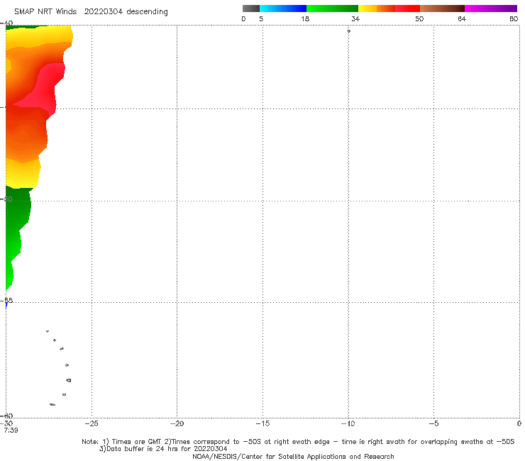Click the small island marker near longitude -10

[348, 31]
